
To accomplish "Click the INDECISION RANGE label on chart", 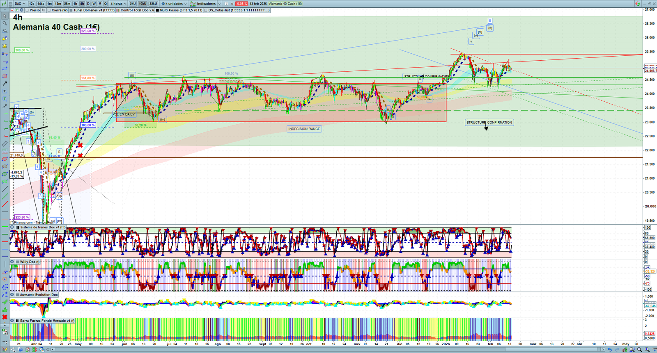I will pos(304,129).
